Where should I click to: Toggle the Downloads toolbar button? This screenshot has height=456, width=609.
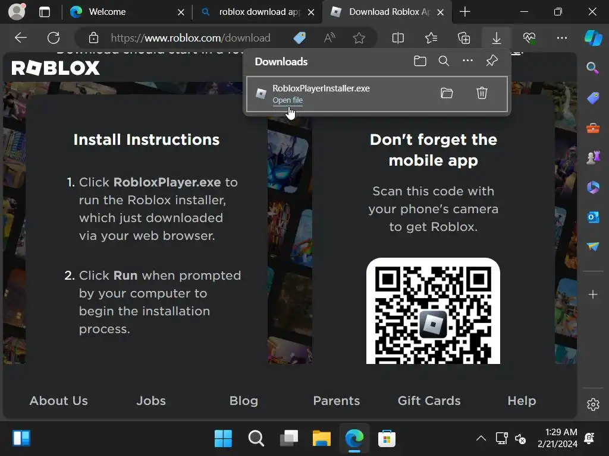(x=497, y=38)
